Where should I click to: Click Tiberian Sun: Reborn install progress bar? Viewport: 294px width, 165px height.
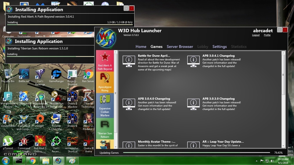point(51,56)
